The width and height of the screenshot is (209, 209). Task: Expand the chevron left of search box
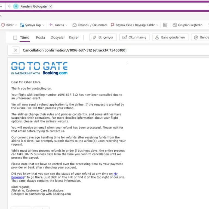tap(1, 6)
